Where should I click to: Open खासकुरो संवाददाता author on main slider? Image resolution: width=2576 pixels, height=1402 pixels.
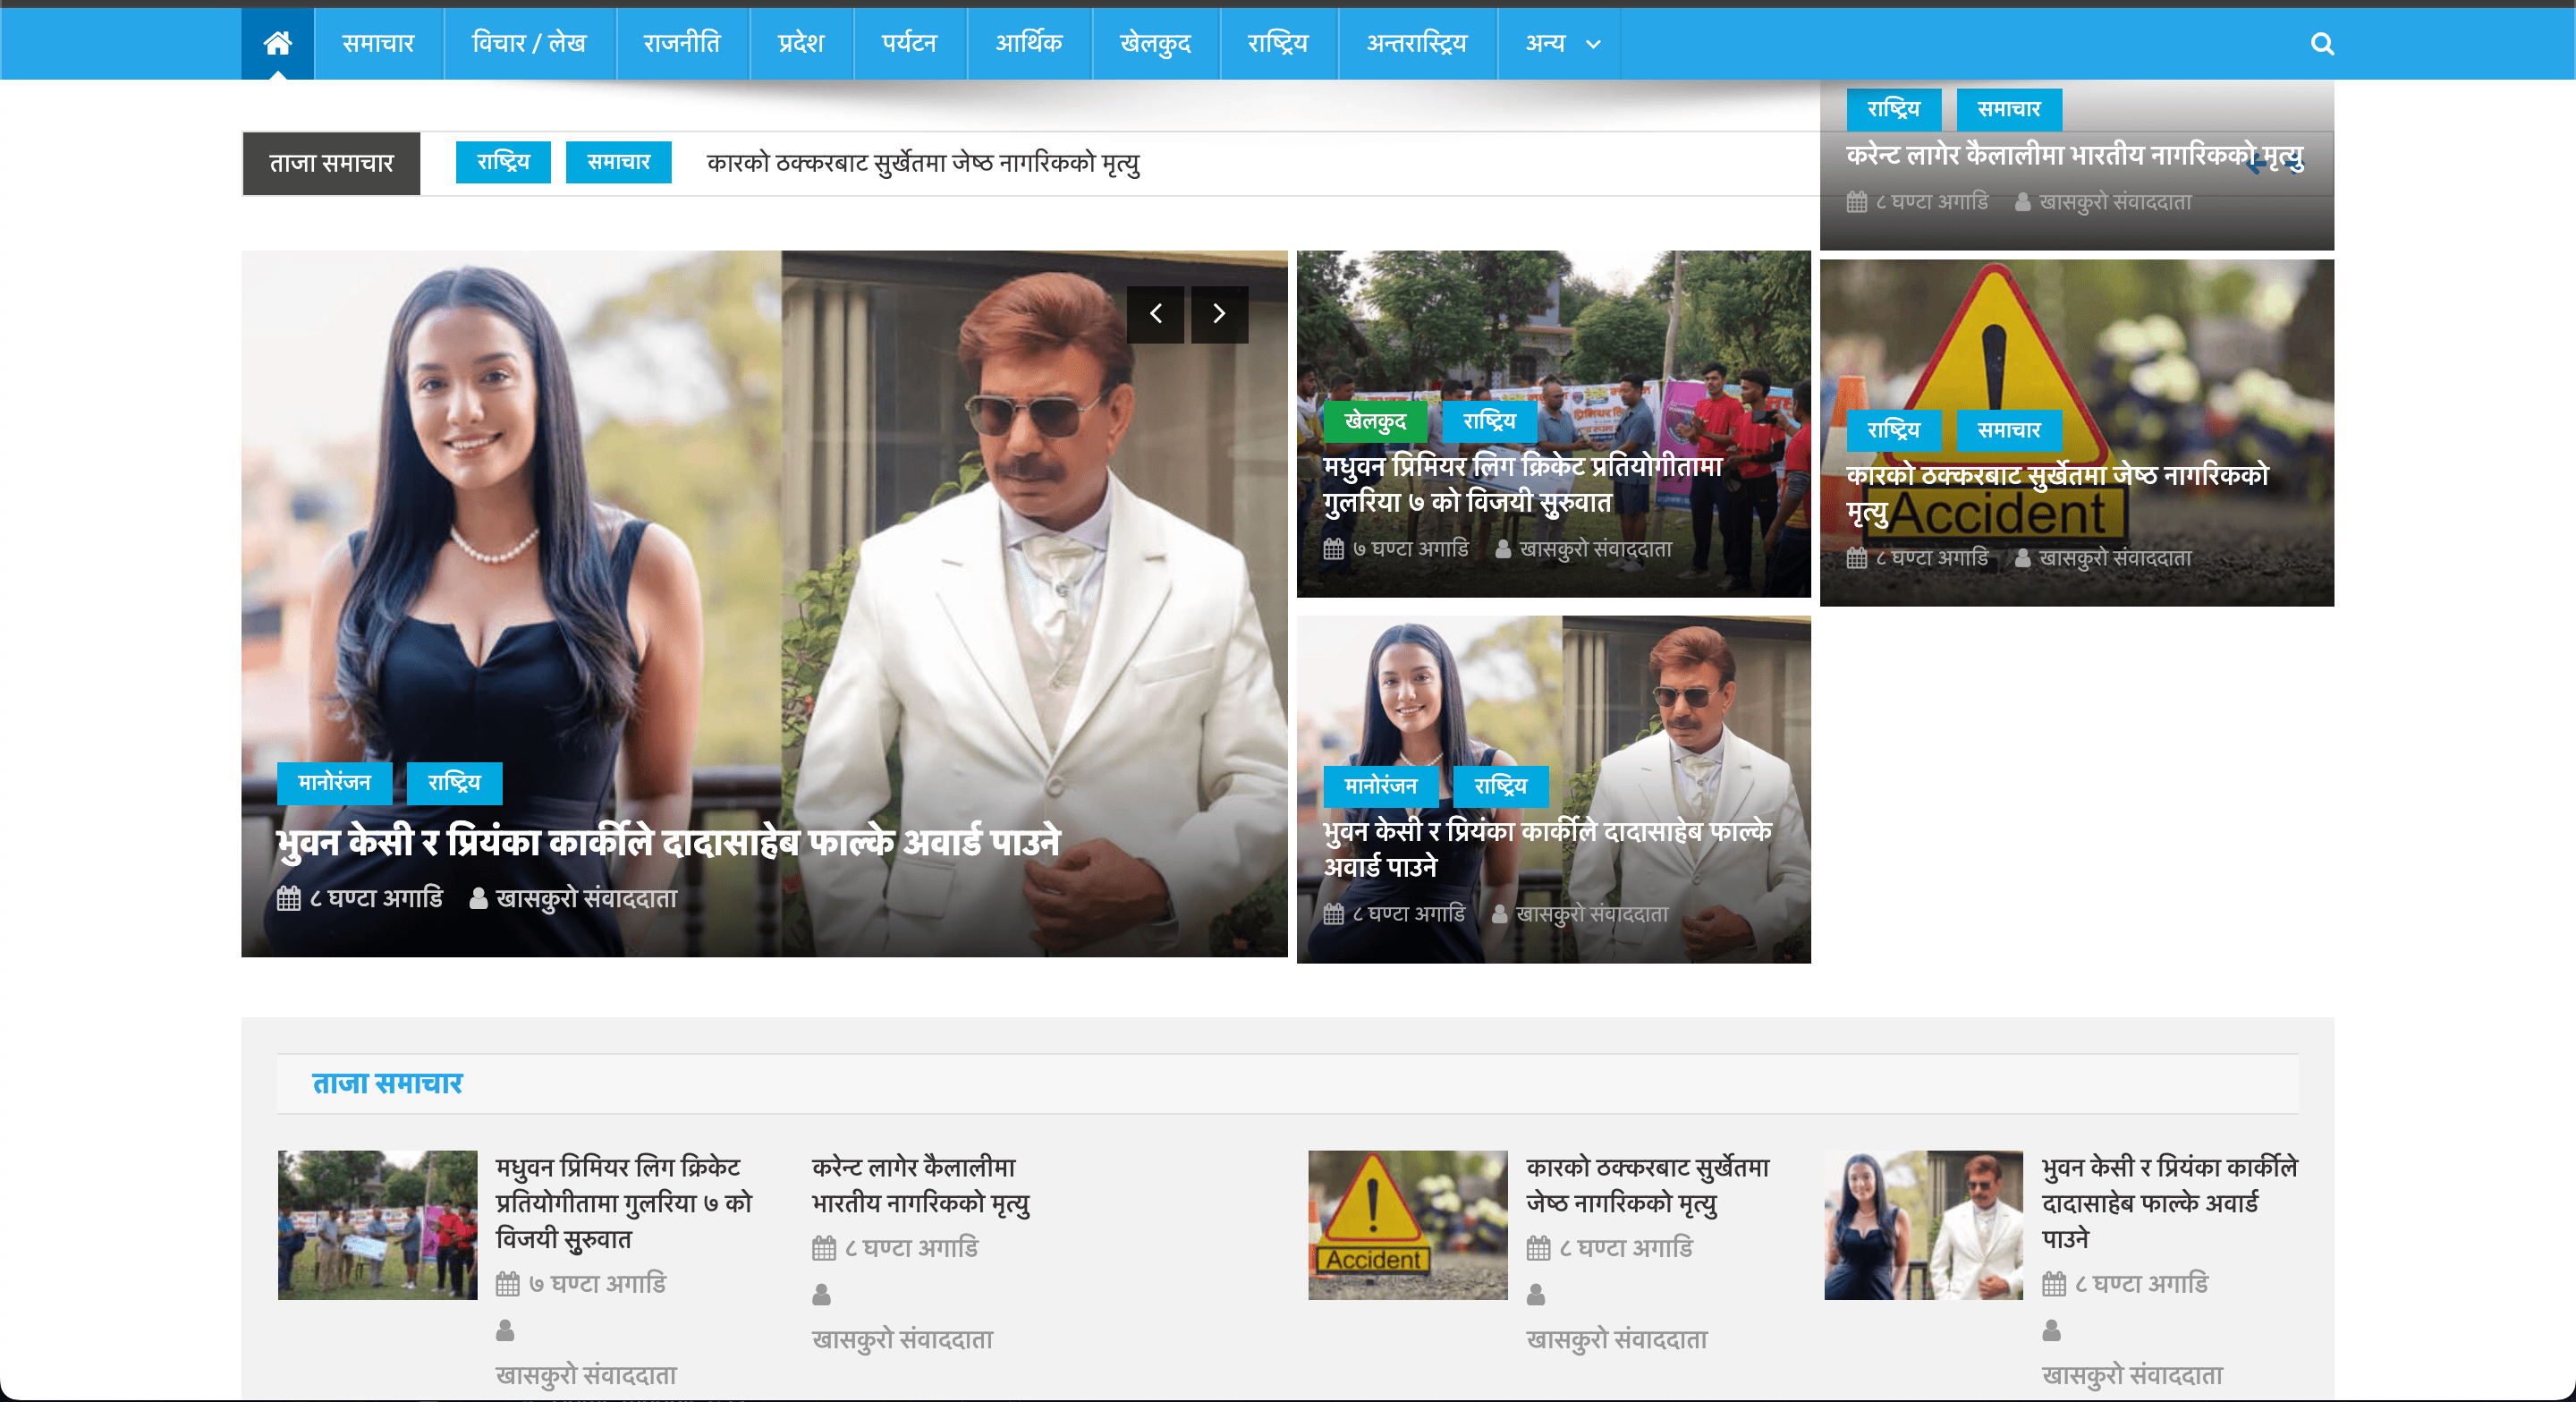point(586,899)
